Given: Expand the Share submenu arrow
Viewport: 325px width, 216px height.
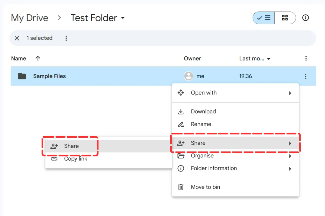Looking at the screenshot, I should (x=290, y=143).
